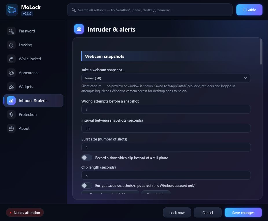Open the webcam snapshot dropdown
The height and width of the screenshot is (221, 268).
click(x=166, y=78)
